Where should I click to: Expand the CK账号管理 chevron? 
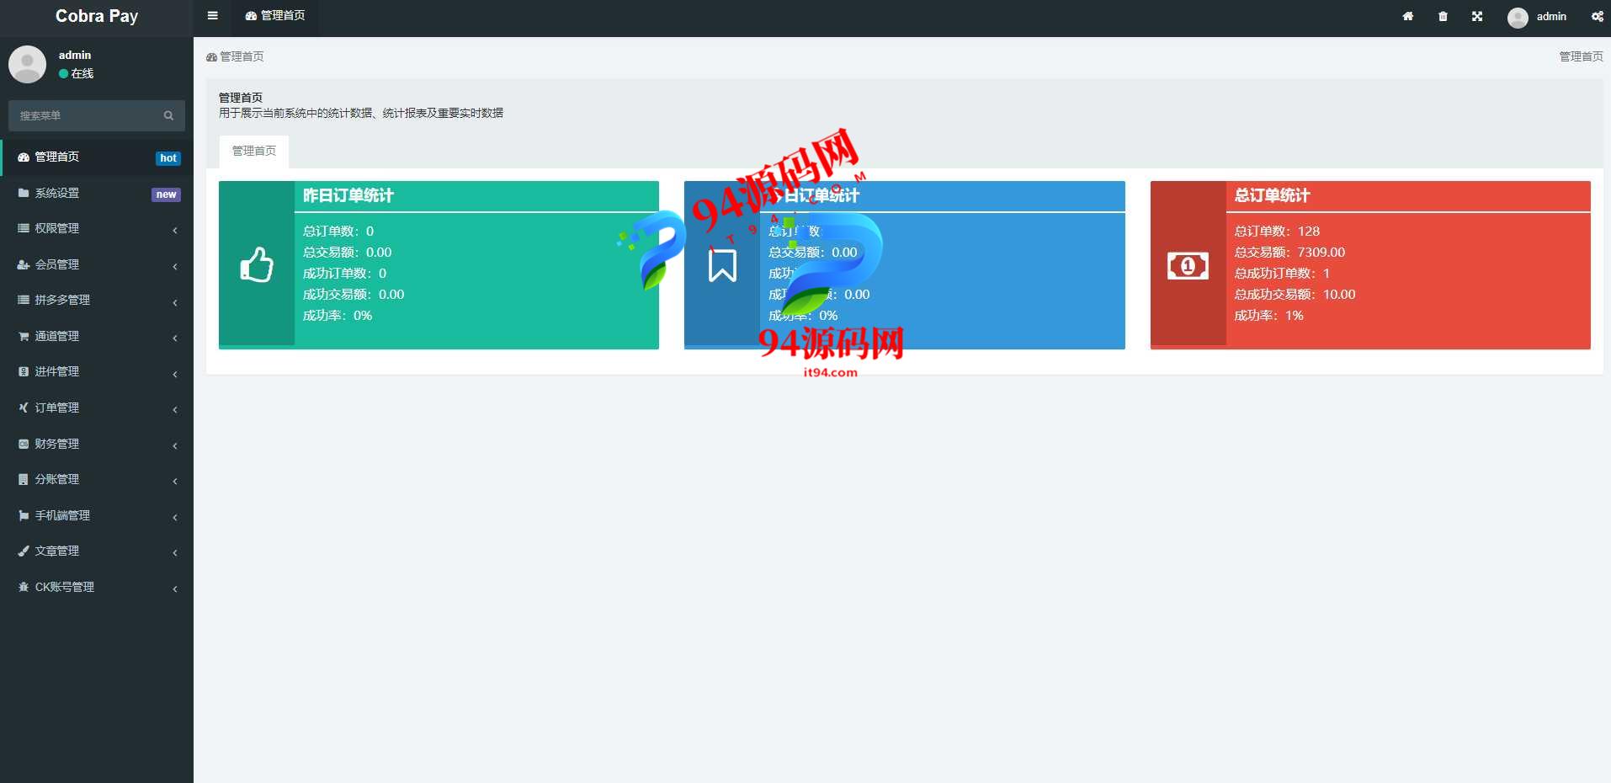click(175, 589)
